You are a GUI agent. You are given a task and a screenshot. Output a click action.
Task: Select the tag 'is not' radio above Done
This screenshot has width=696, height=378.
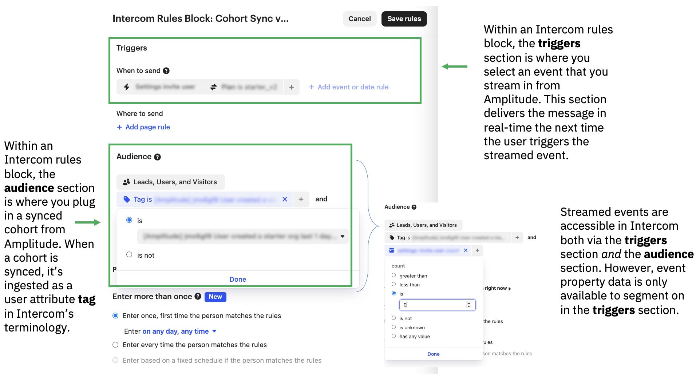click(129, 254)
